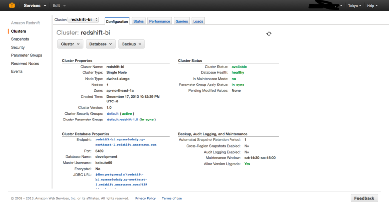The width and height of the screenshot is (389, 205).
Task: Open the Tokyo region selector
Action: pos(354,6)
